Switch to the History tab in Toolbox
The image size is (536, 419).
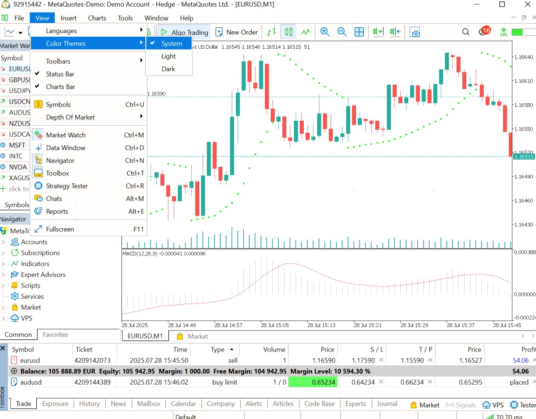[x=89, y=404]
